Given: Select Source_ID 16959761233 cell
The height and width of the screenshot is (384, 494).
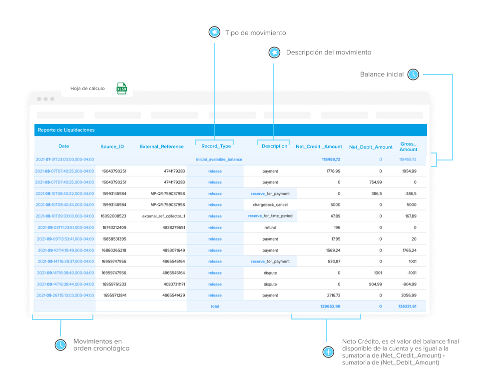Looking at the screenshot, I should [114, 284].
